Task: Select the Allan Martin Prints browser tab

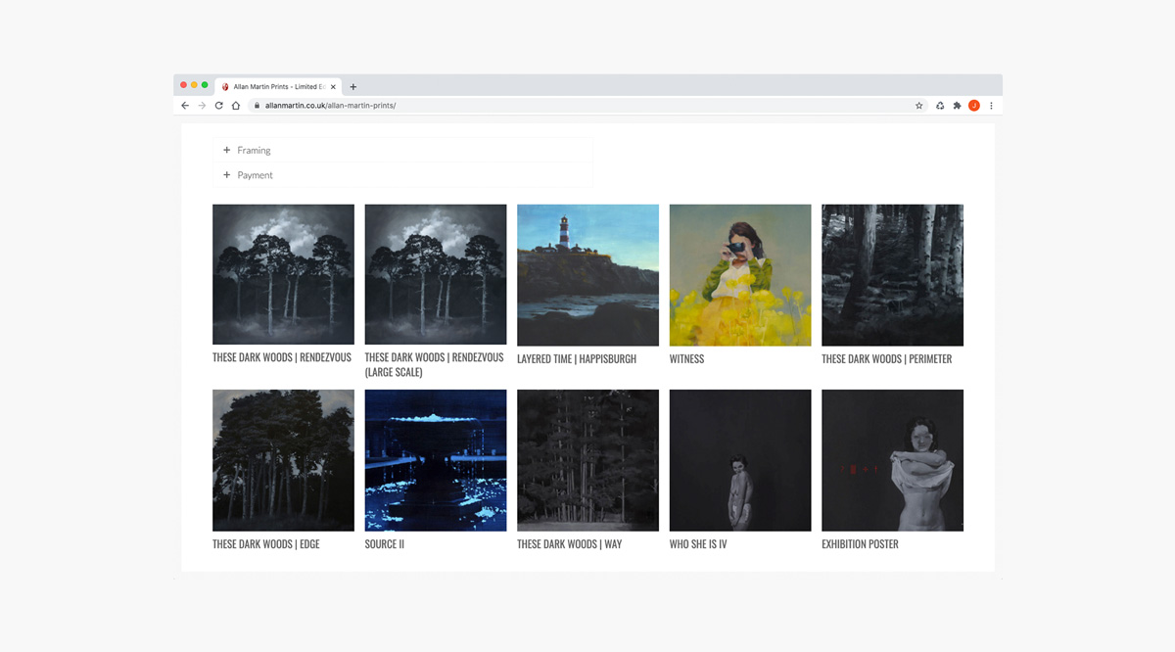Action: 278,87
